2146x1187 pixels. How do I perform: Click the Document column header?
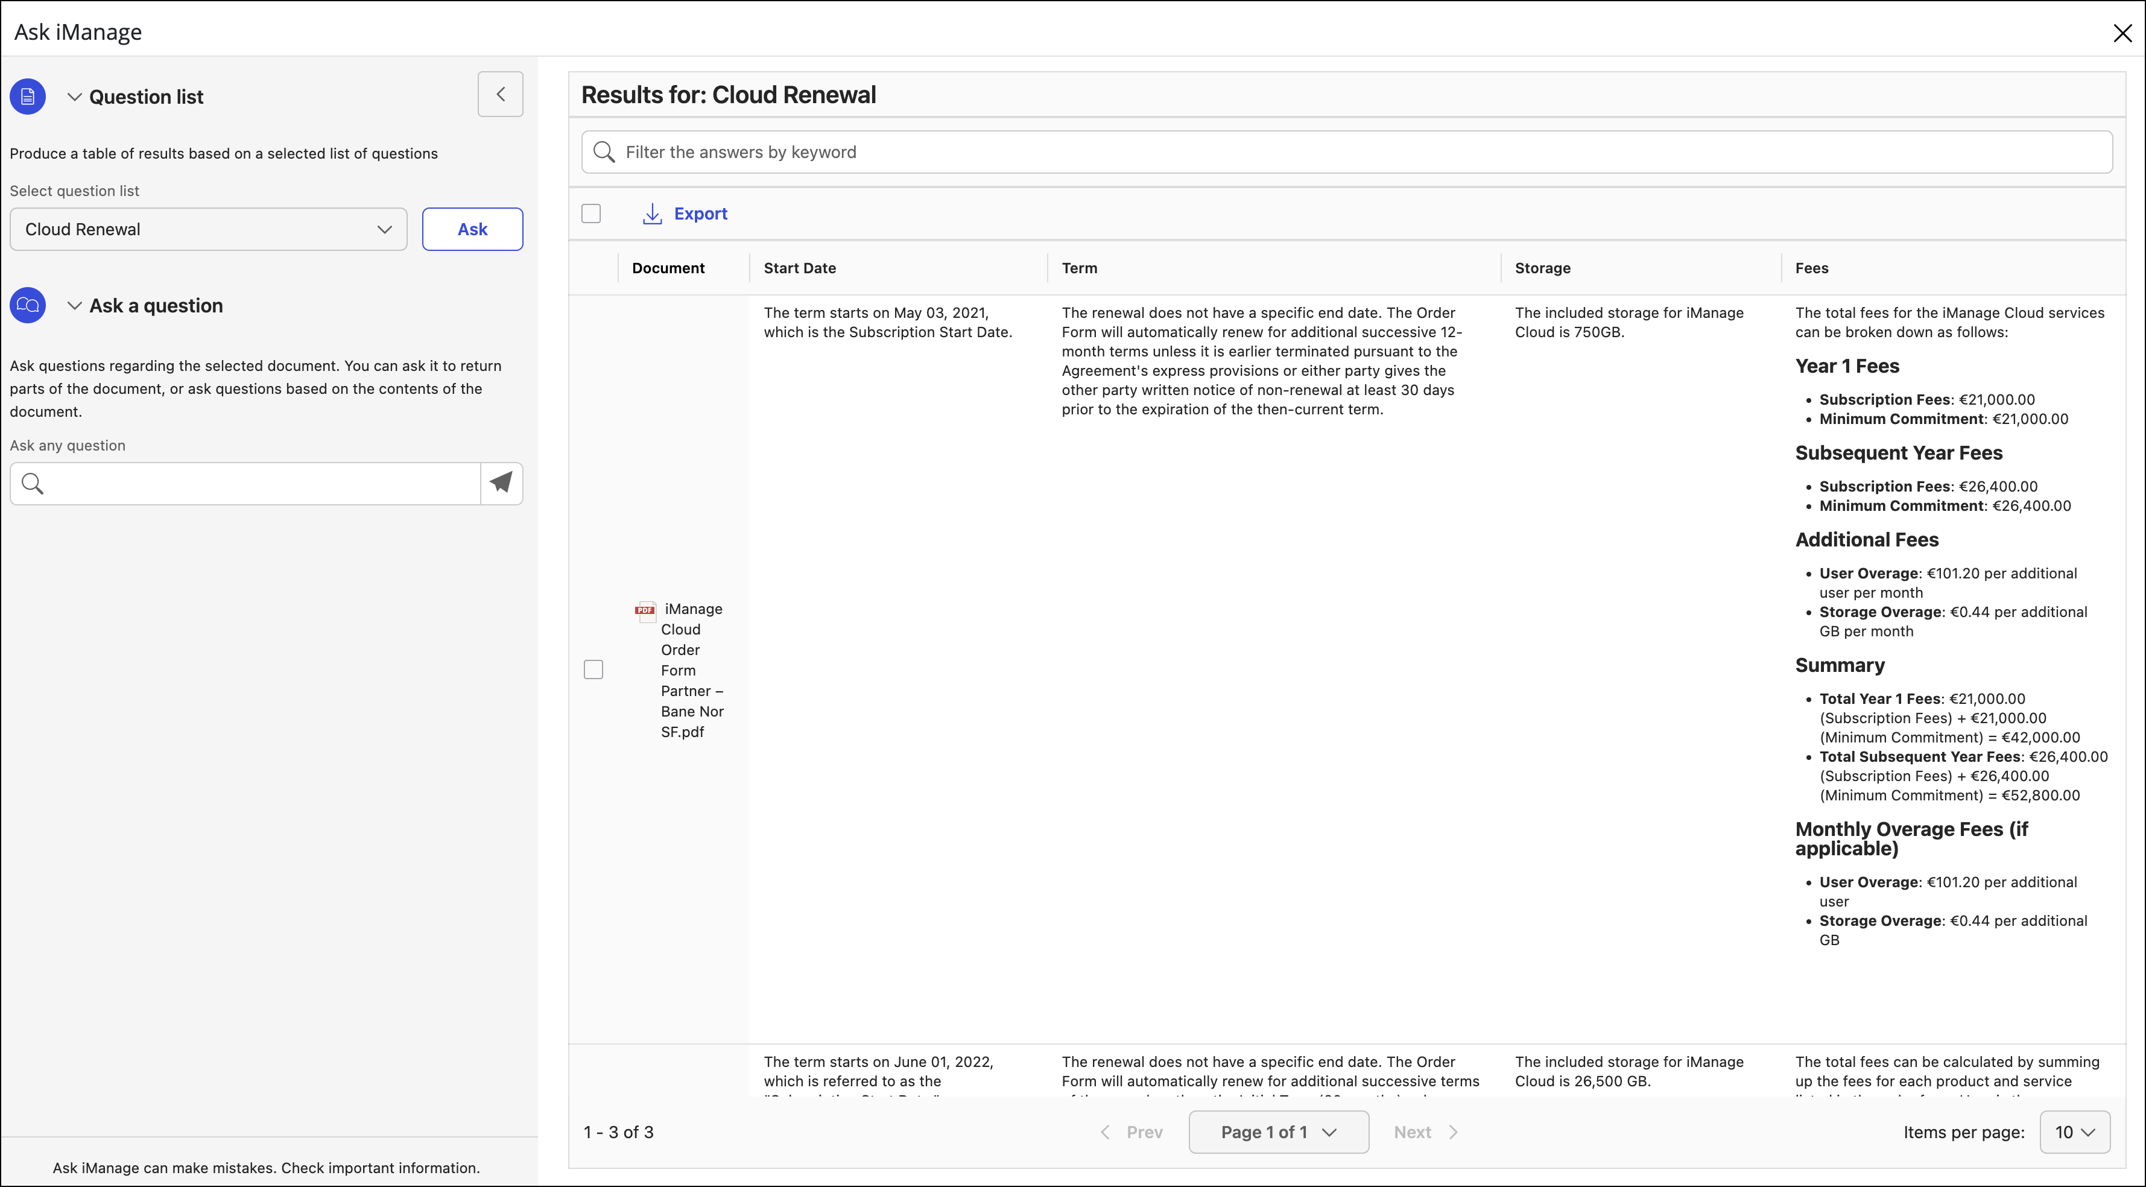668,268
